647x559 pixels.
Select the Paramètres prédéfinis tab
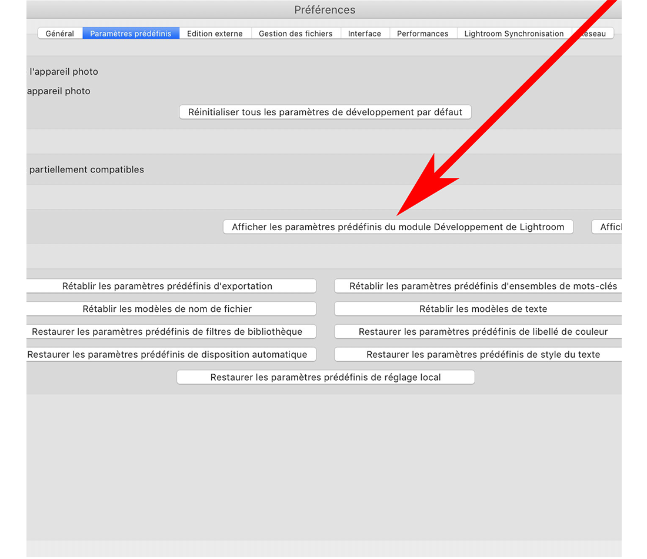(x=131, y=34)
